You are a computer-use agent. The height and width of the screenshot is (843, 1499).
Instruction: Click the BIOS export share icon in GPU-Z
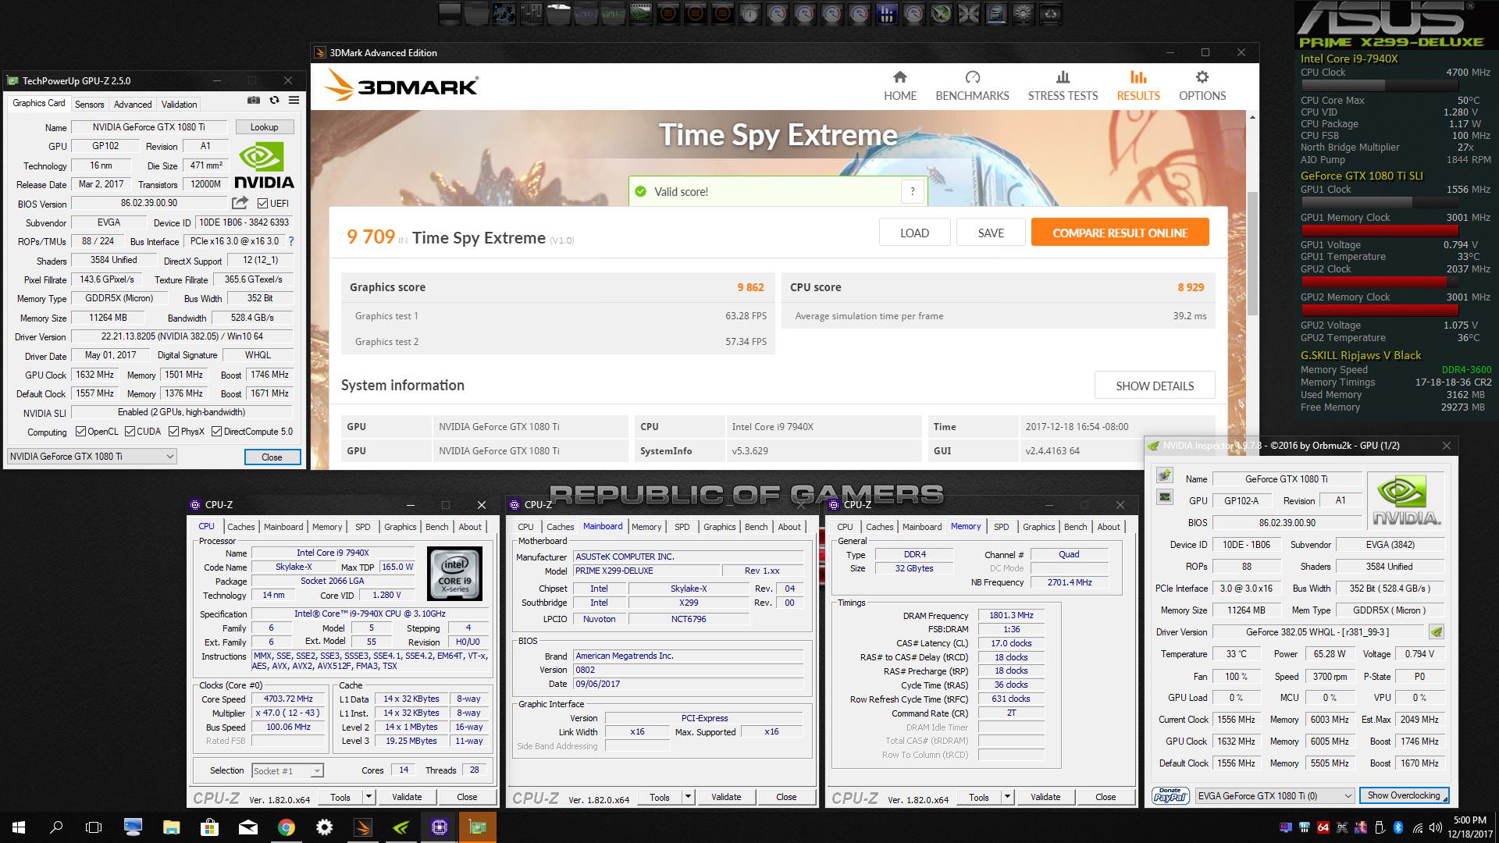point(240,203)
